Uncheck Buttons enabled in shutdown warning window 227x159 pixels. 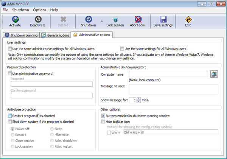[x=103, y=115]
